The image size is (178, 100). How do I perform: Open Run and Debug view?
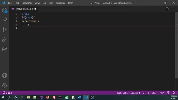(4, 39)
